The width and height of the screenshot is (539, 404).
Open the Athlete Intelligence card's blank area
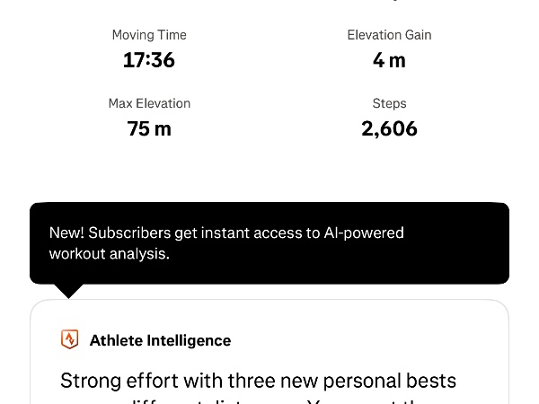404,340
